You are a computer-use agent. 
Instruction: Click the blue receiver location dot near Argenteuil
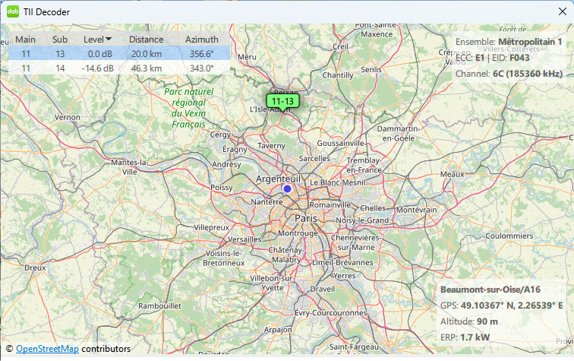click(x=287, y=188)
